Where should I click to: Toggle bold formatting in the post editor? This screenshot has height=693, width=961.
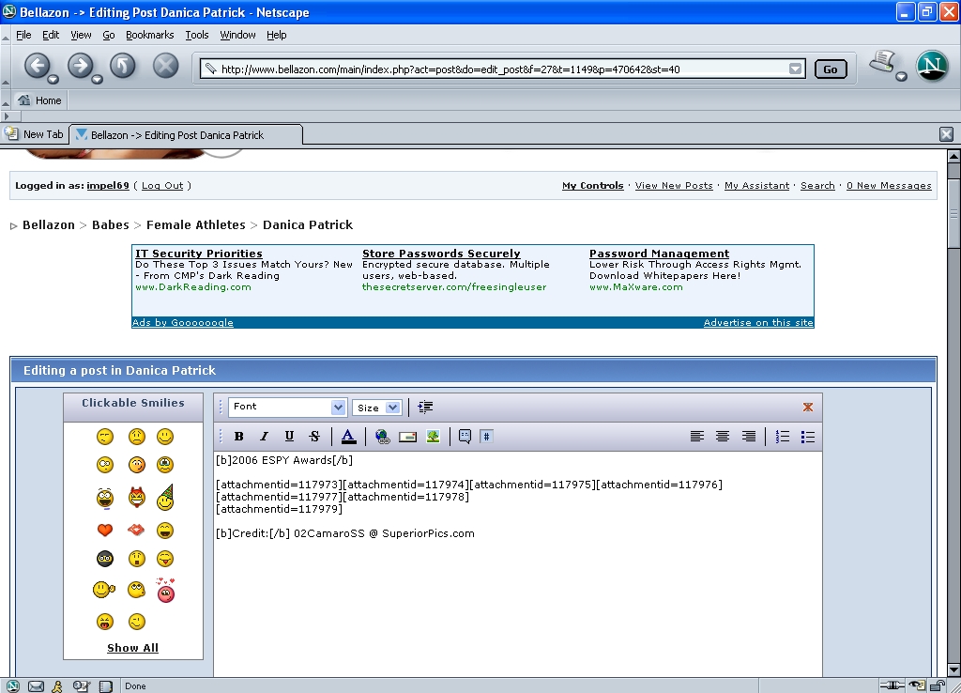(238, 437)
